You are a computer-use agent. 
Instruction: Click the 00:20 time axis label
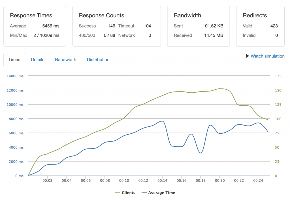click(220, 180)
